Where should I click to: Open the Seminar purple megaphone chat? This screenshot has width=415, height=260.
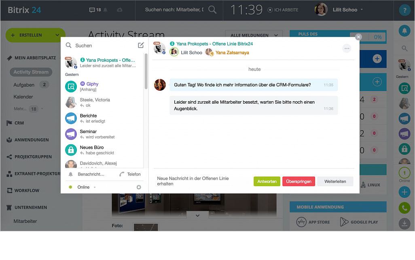[103, 134]
